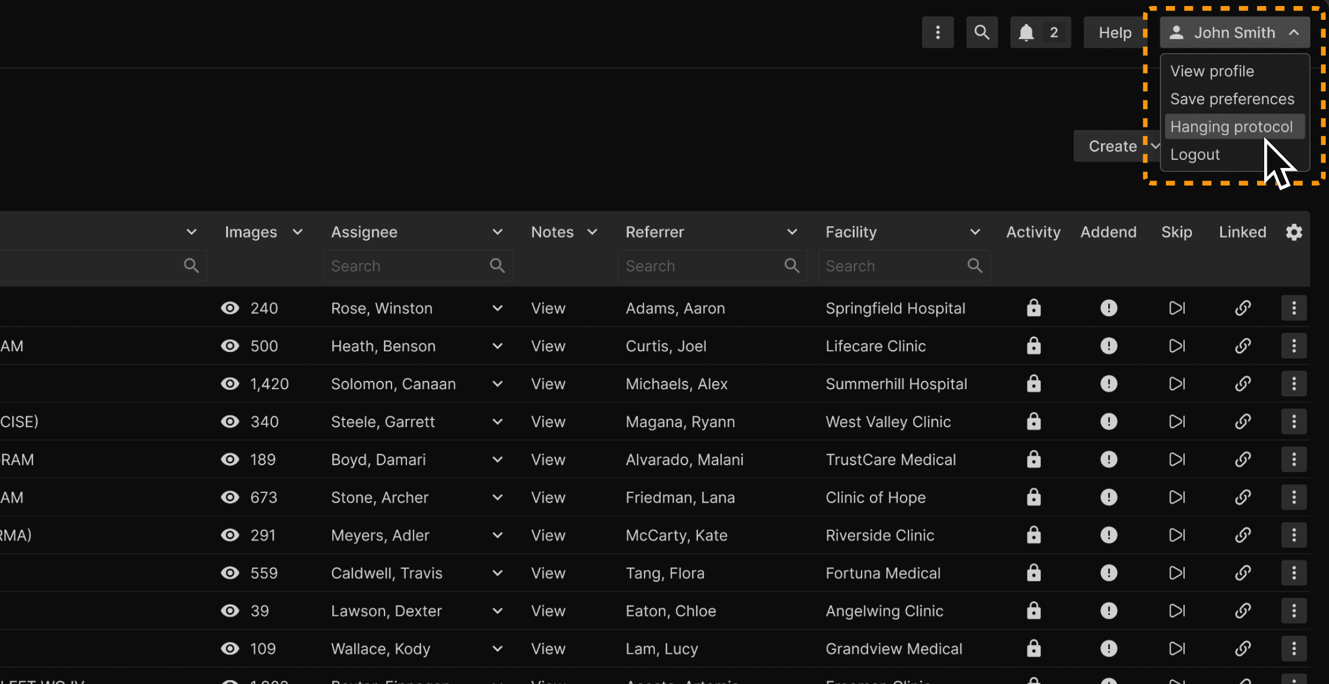This screenshot has height=684, width=1329.
Task: Choose Logout in the user menu
Action: click(x=1194, y=155)
